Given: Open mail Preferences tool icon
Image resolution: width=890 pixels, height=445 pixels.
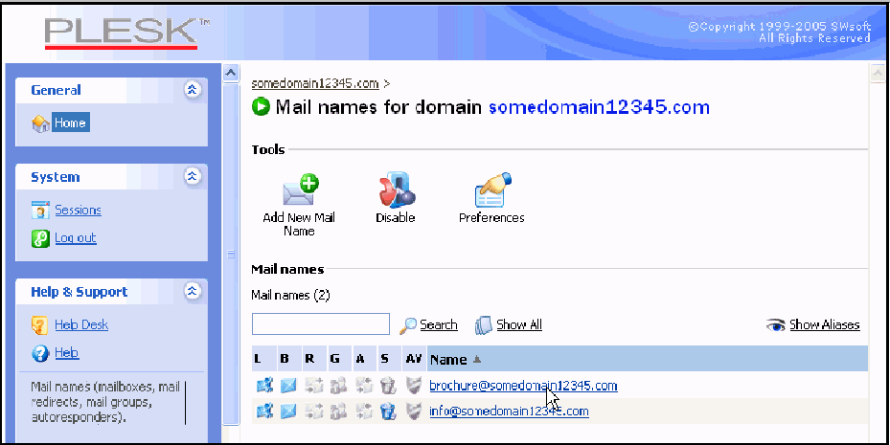Looking at the screenshot, I should coord(492,189).
